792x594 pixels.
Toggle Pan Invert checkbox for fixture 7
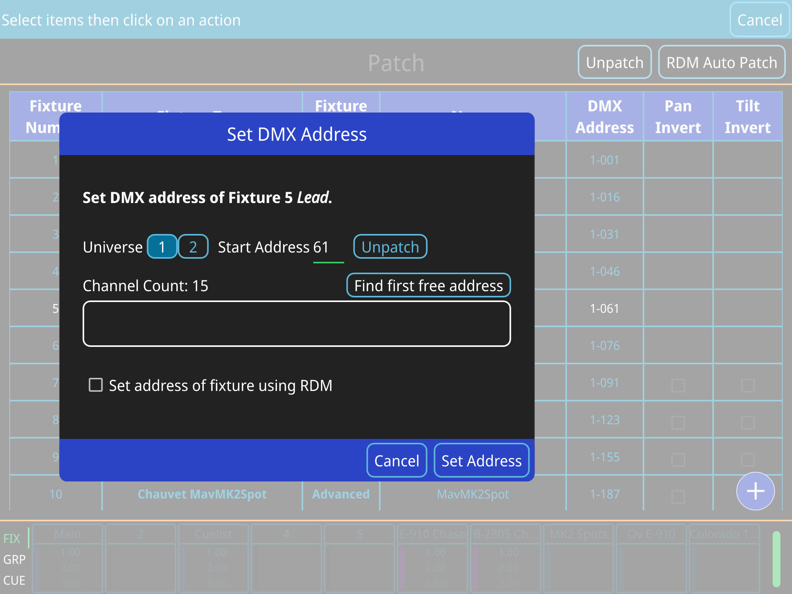[x=678, y=385]
